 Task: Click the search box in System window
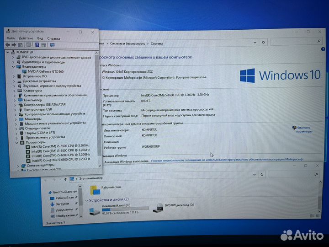click(296, 42)
